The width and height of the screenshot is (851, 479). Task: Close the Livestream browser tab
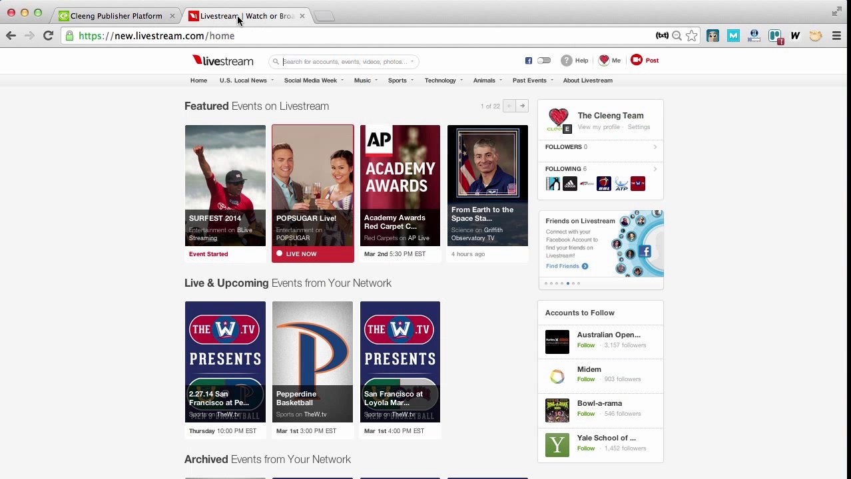pos(302,16)
